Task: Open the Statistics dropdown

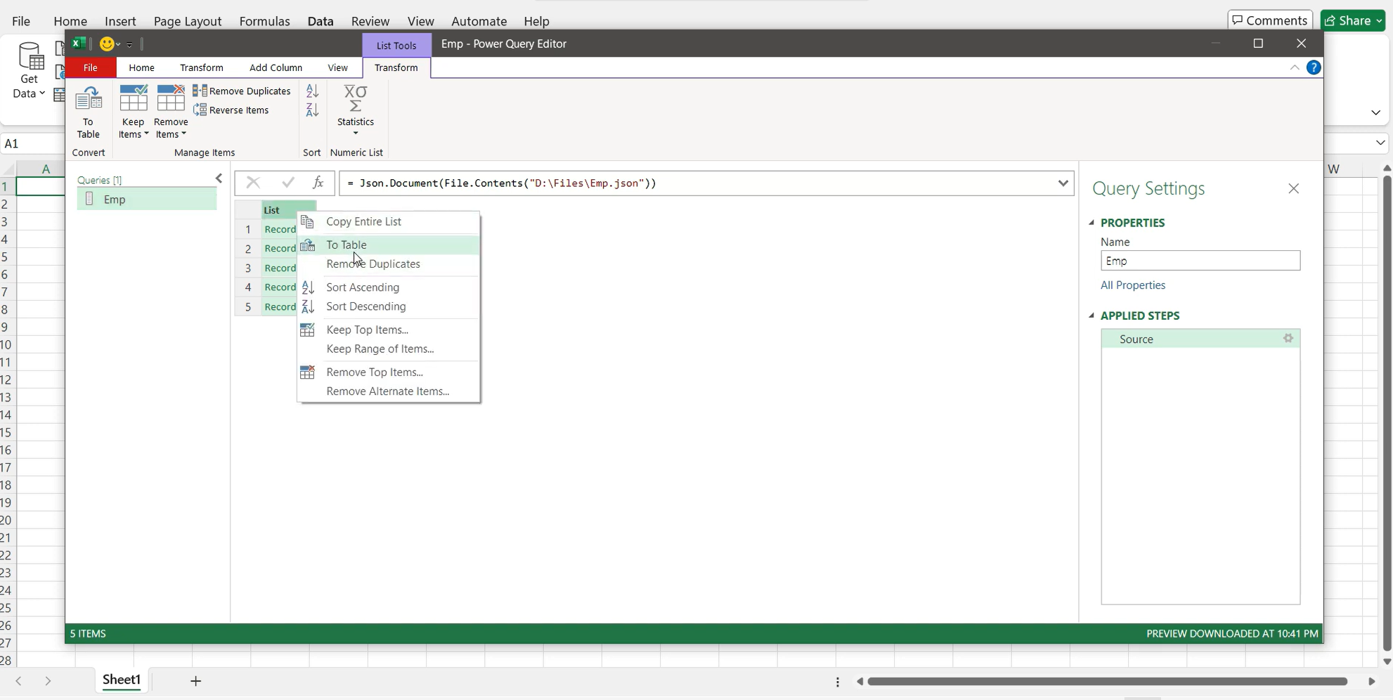Action: [x=356, y=111]
